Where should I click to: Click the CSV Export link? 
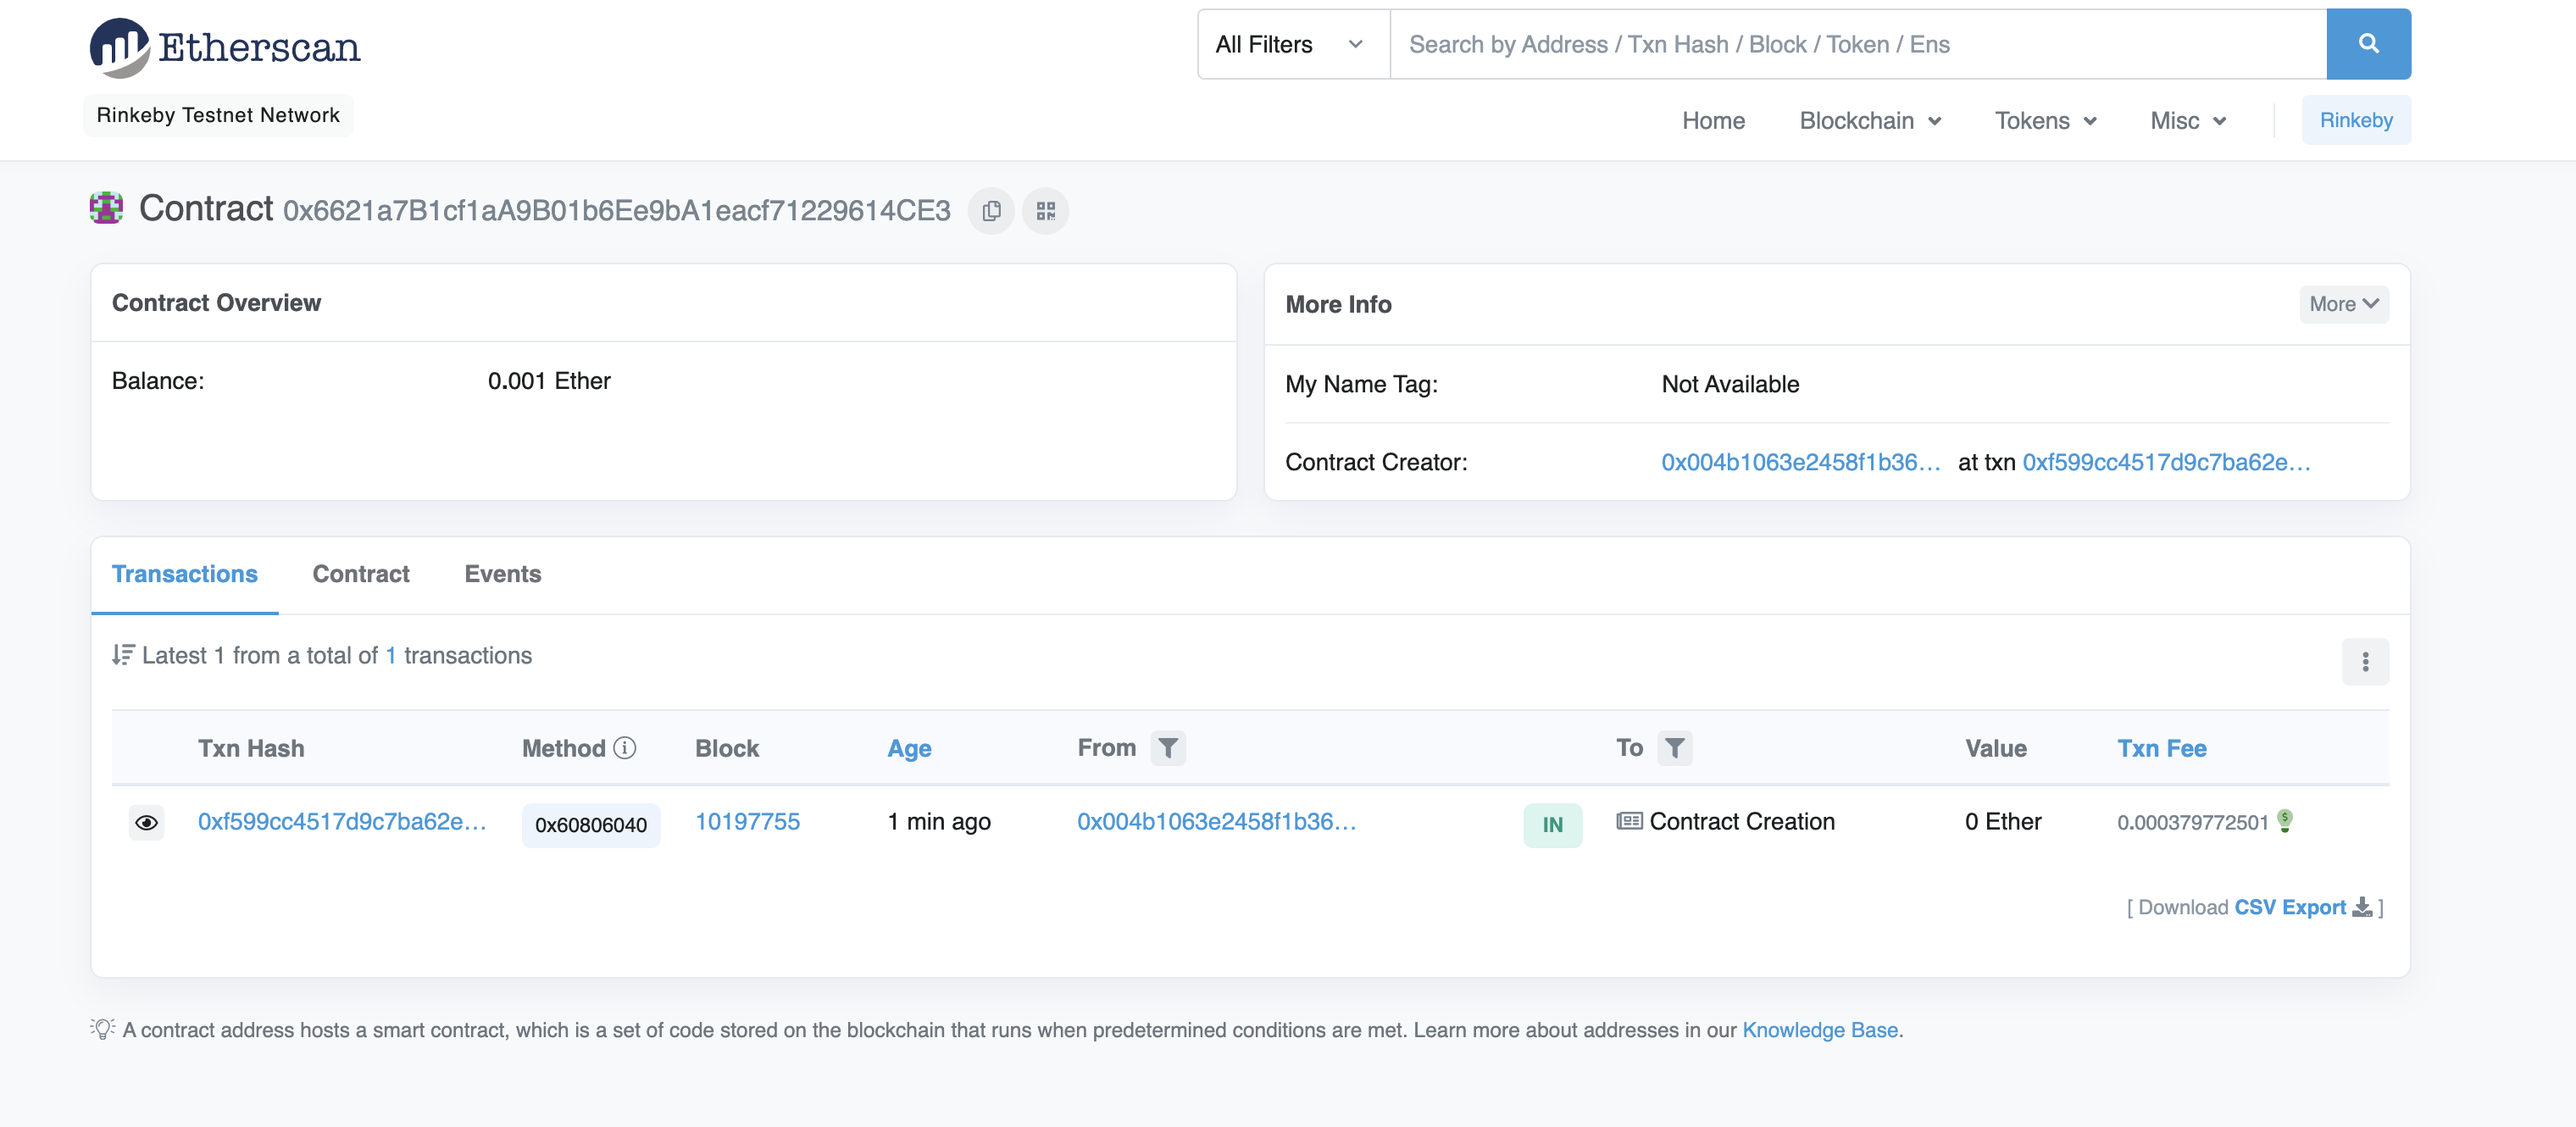click(2289, 907)
